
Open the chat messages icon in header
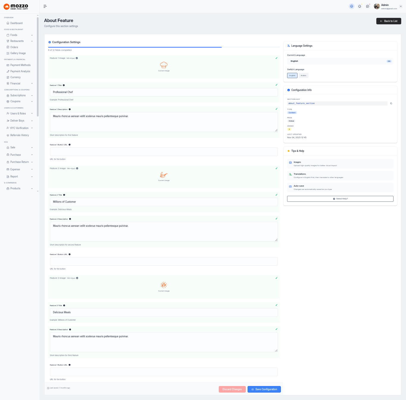click(368, 6)
